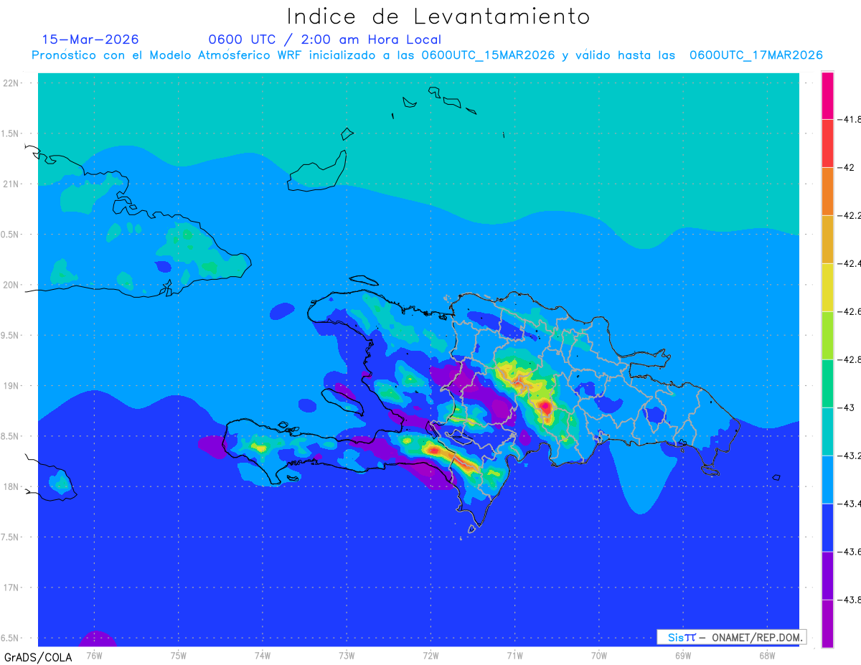861x665 pixels.
Task: Click the longitude label "74W"
Action: point(263,655)
